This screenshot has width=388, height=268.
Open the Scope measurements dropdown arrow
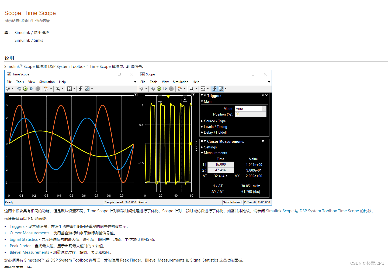tap(226, 89)
